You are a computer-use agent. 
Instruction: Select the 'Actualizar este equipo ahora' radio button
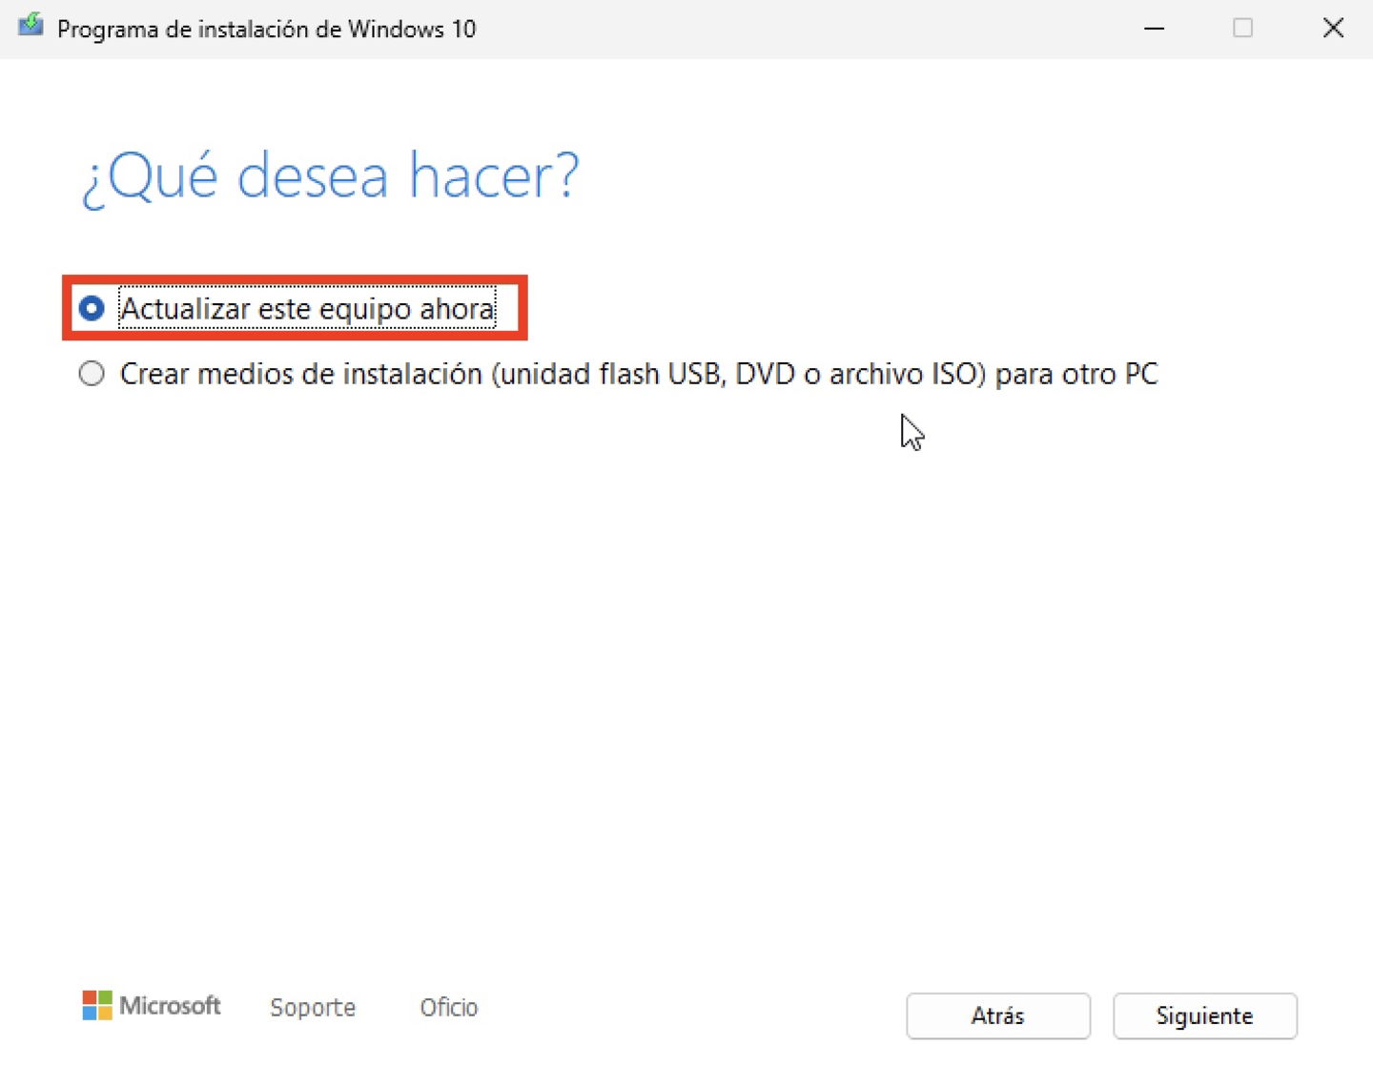pyautogui.click(x=92, y=308)
